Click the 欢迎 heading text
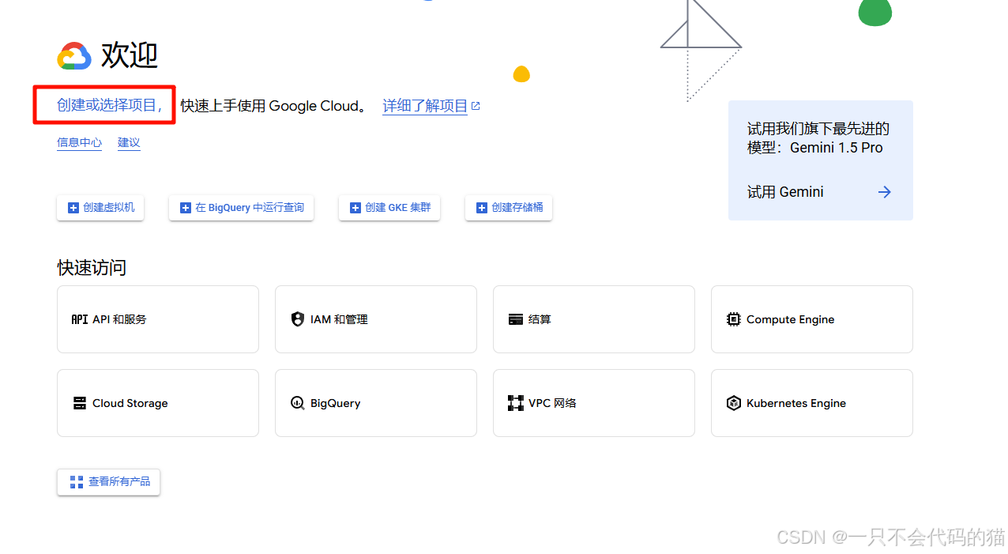This screenshot has width=1008, height=554. [130, 55]
